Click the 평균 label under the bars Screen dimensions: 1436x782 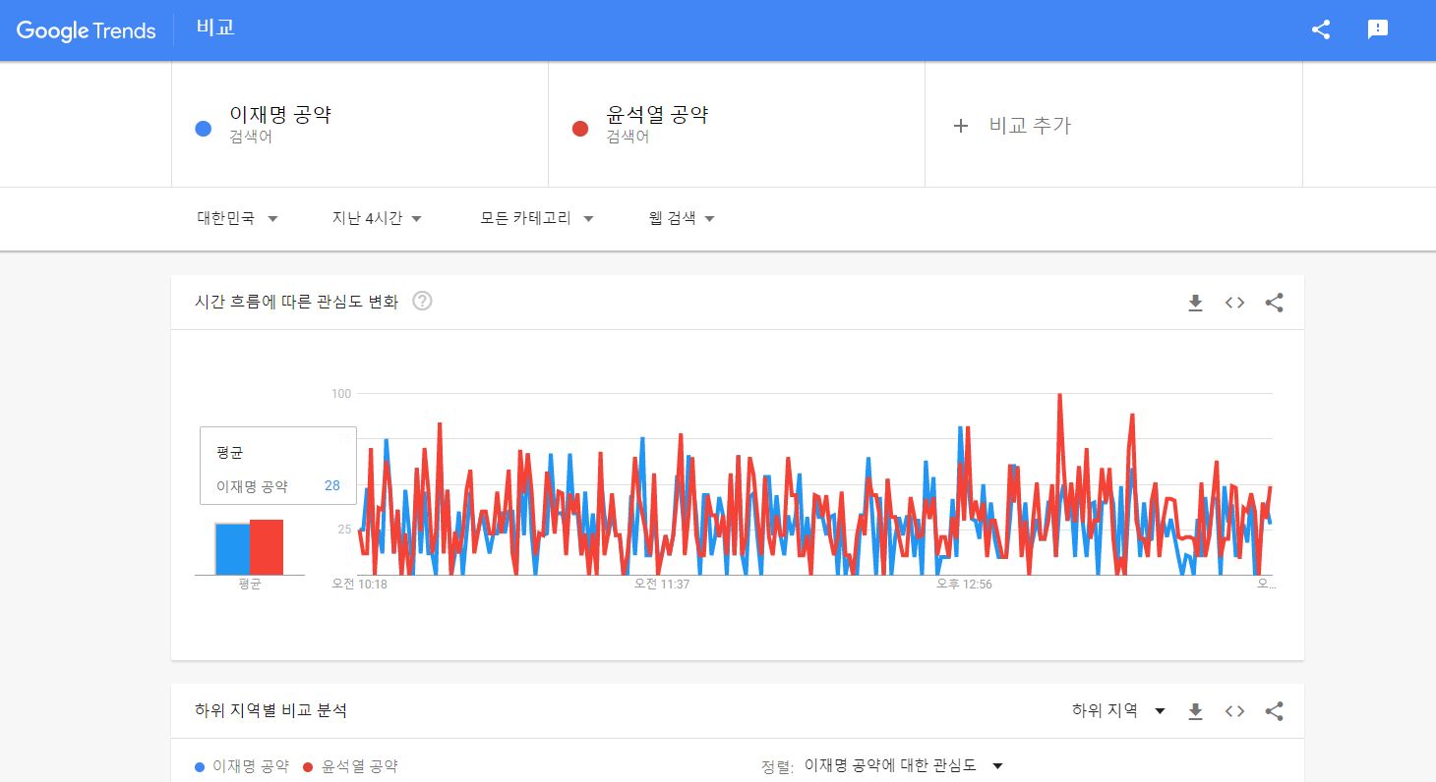click(x=250, y=584)
